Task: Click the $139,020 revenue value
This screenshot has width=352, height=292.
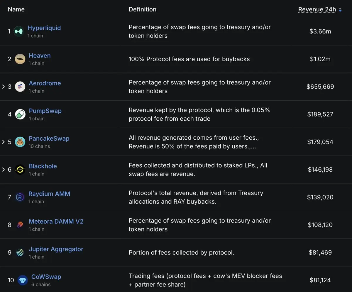Action: point(320,197)
